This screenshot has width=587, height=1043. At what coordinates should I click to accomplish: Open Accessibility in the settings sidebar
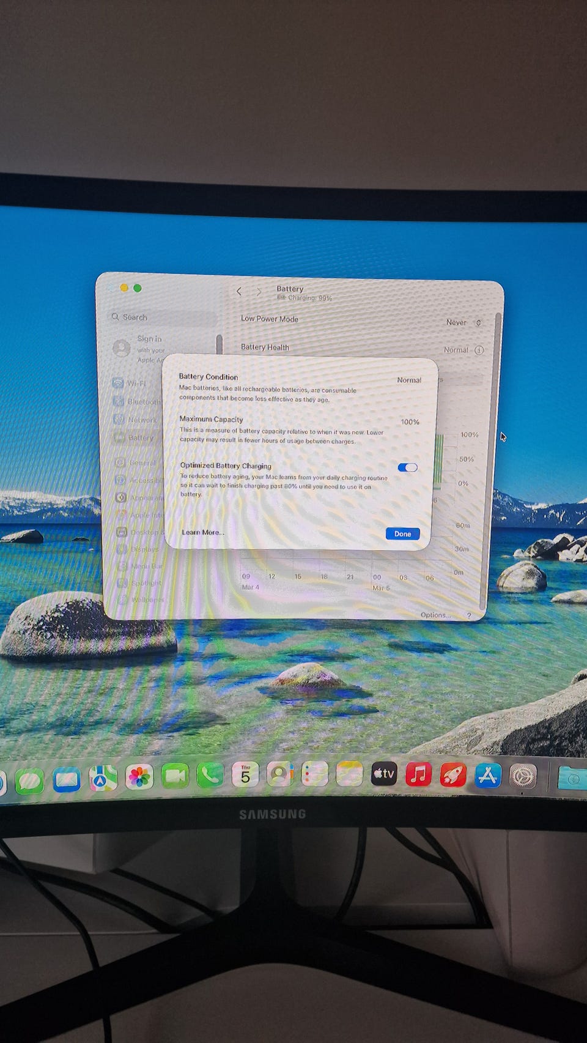click(x=139, y=480)
